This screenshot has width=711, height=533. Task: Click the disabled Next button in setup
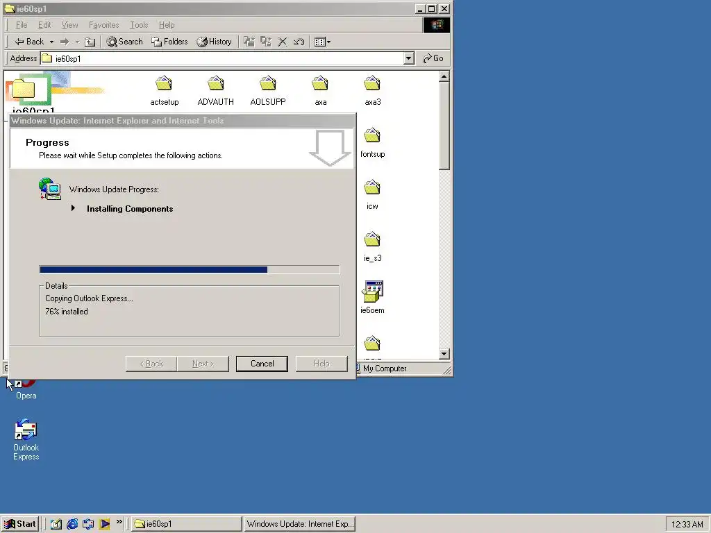203,364
